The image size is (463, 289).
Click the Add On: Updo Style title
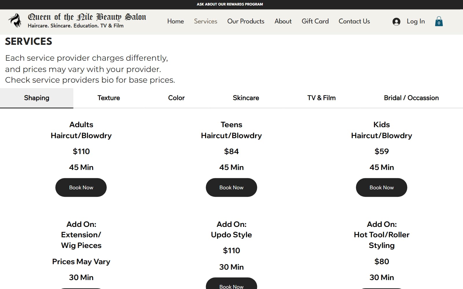231,229
